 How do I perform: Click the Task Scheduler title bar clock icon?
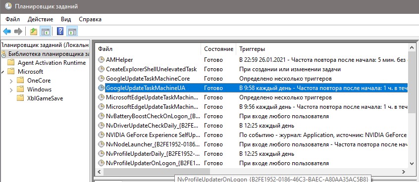pos(8,6)
